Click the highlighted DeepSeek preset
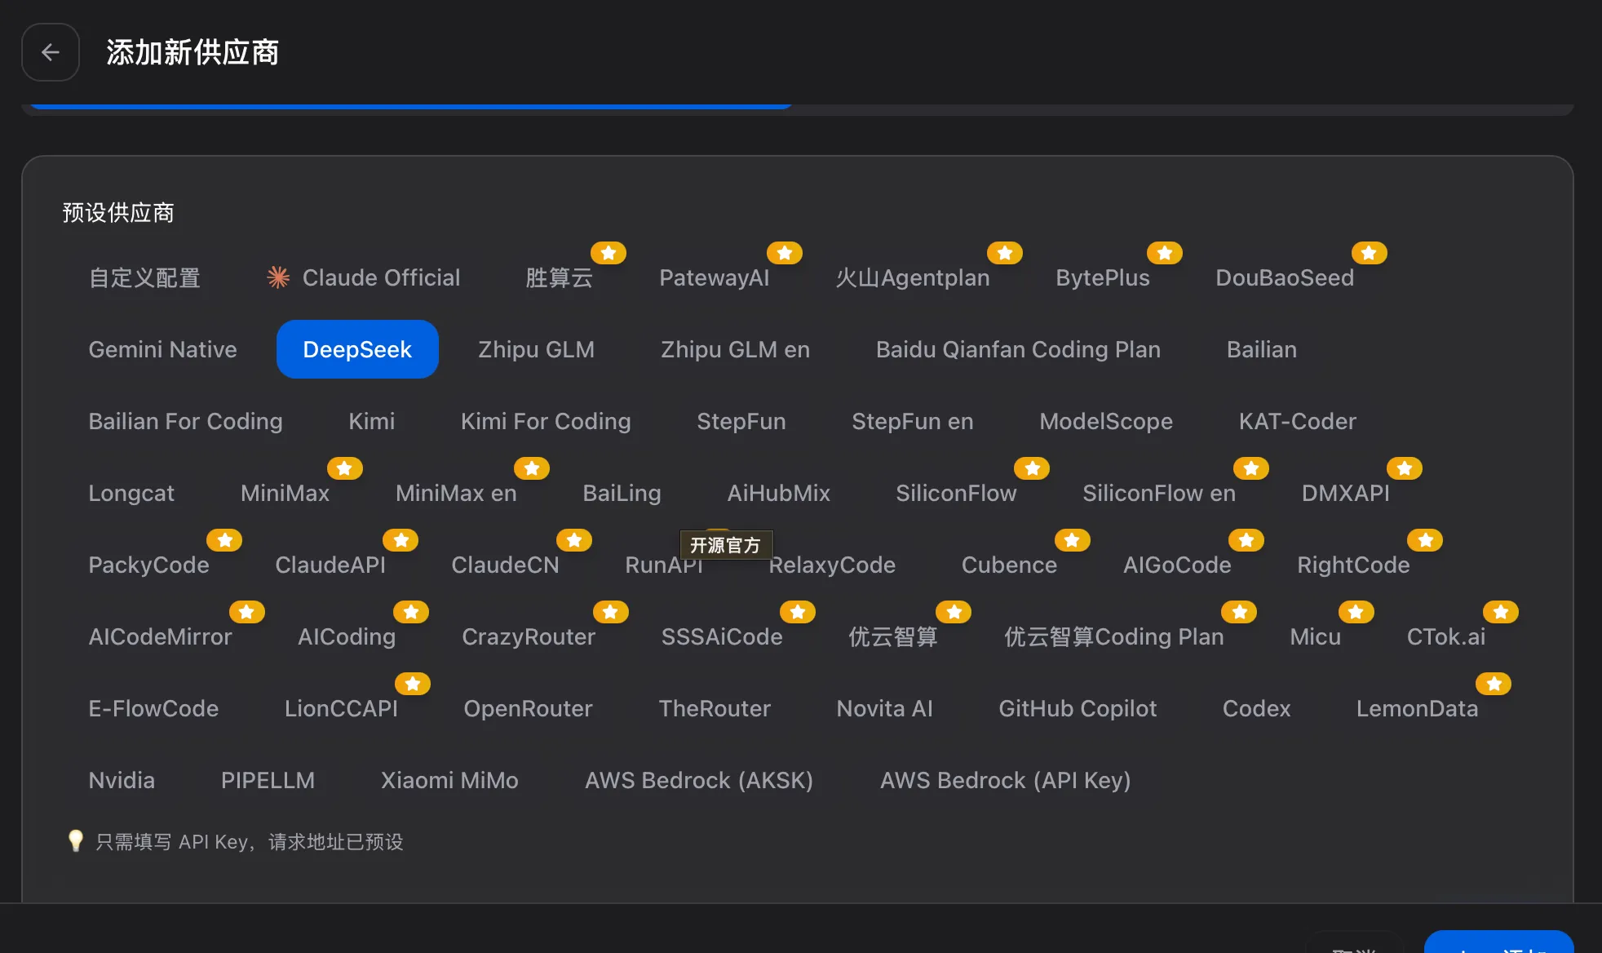 (x=357, y=349)
